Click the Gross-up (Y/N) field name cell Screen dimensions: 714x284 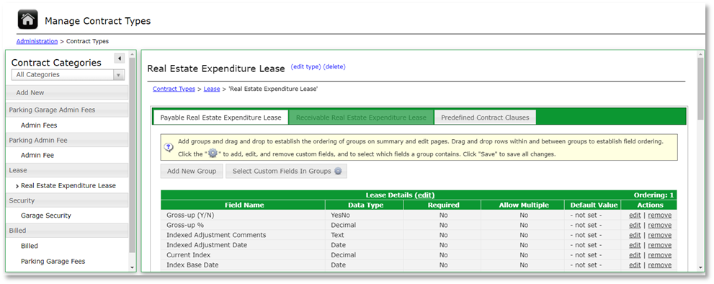243,216
